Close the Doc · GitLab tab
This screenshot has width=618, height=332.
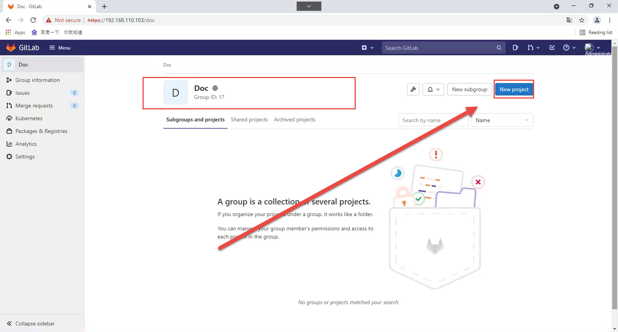90,7
